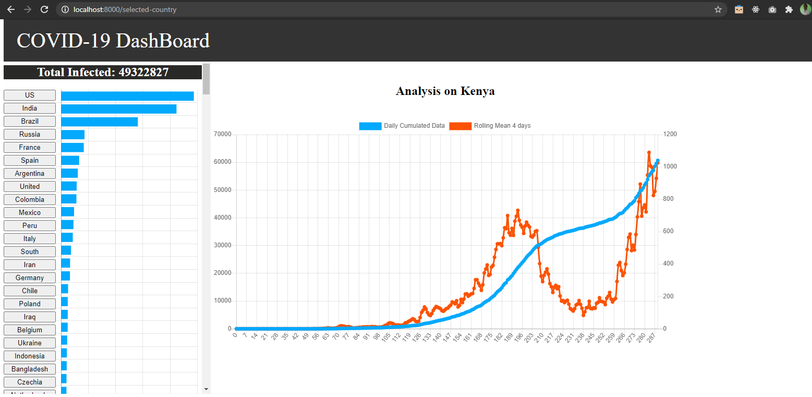Image resolution: width=812 pixels, height=397 pixels.
Task: Select the Russia country button
Action: click(29, 134)
